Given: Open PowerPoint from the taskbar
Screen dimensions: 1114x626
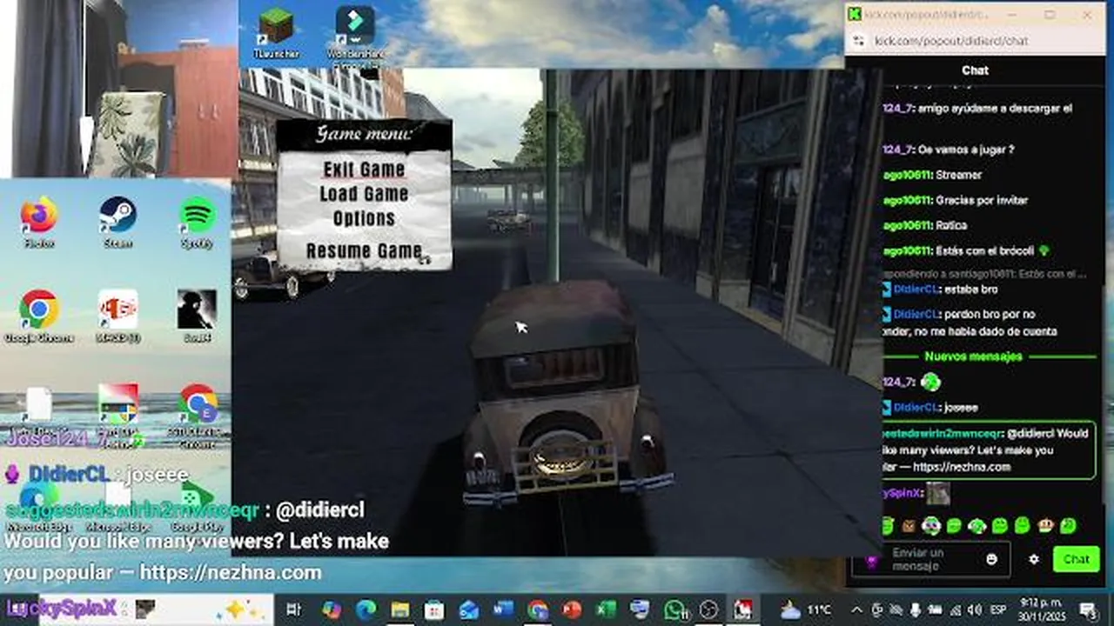Looking at the screenshot, I should coord(572,609).
